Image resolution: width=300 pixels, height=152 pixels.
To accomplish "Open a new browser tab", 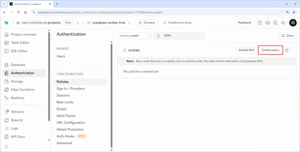I will click(x=57, y=4).
